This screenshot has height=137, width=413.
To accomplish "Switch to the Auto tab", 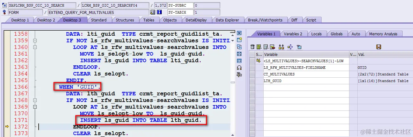I will (x=356, y=34).
